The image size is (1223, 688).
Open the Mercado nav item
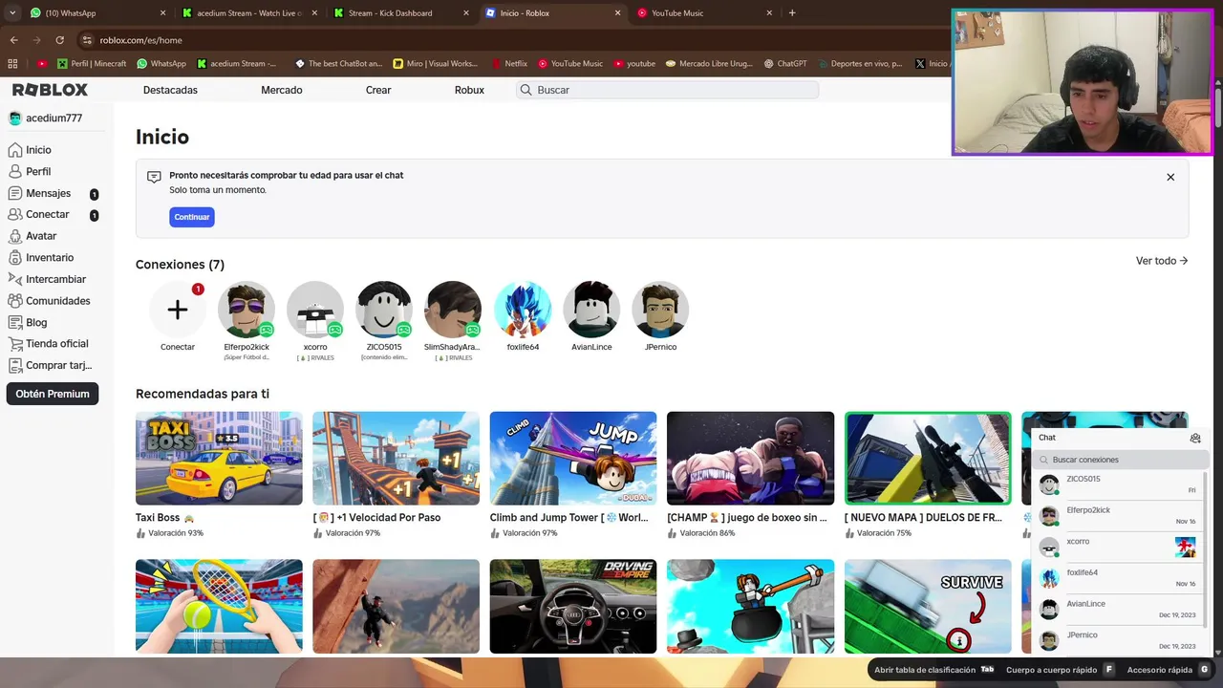click(282, 90)
